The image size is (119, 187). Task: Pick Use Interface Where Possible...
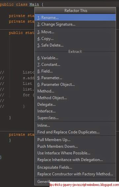click(x=75, y=153)
